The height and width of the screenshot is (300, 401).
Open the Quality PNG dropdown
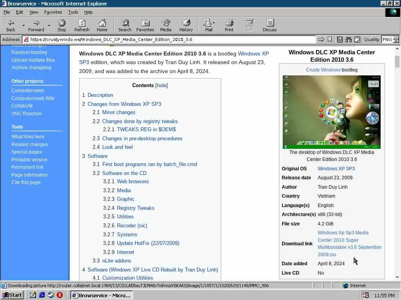[x=396, y=39]
